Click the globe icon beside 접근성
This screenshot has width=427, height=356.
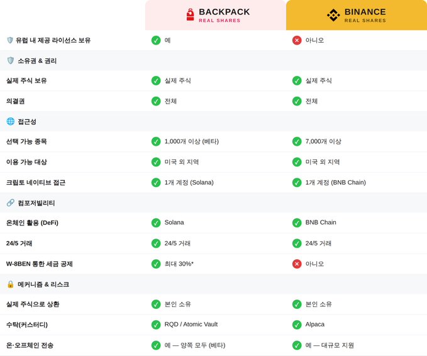tap(10, 121)
